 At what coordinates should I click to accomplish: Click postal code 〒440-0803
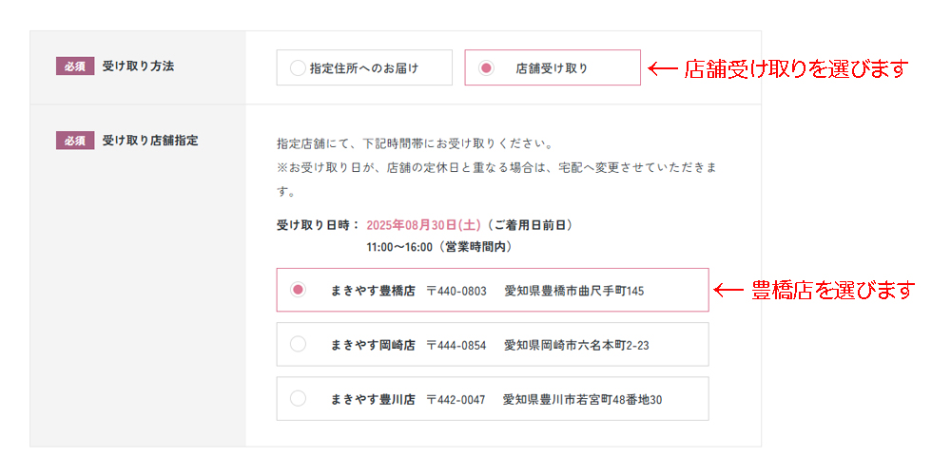456,291
